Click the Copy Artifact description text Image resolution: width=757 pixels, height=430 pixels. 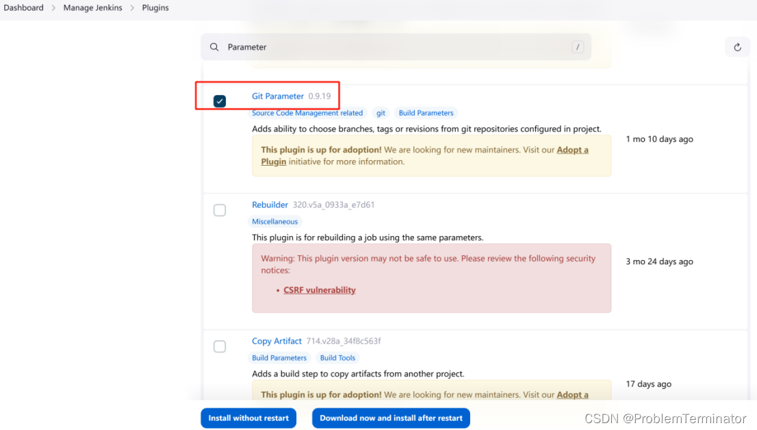click(x=358, y=374)
